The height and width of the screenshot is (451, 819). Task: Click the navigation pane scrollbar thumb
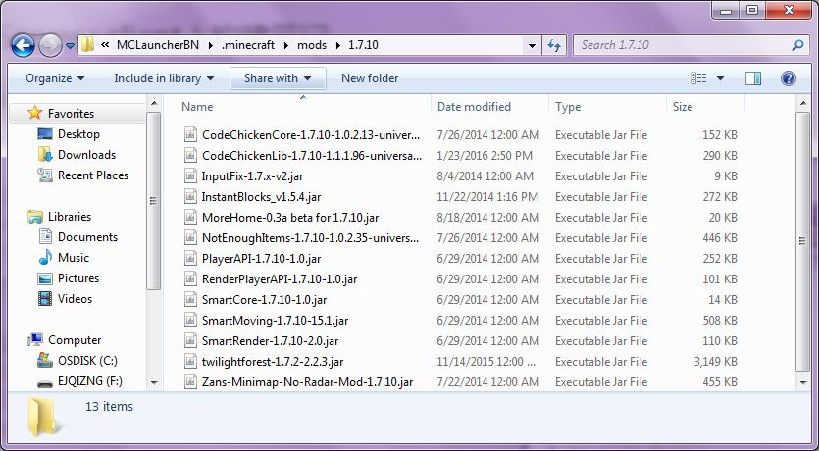154,201
